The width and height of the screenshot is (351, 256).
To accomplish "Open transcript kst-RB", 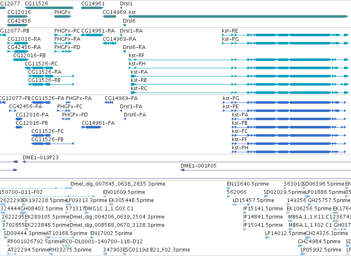I will [x=139, y=80].
